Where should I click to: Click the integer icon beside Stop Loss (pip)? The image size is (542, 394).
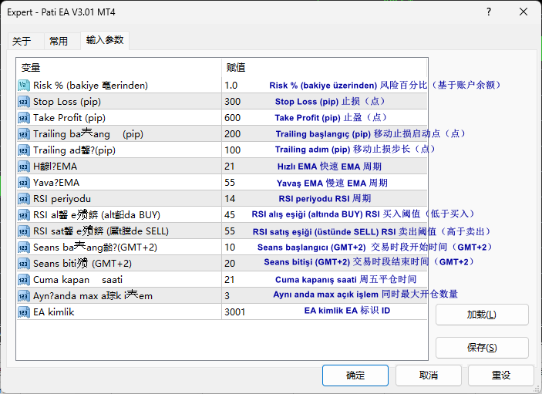tap(24, 102)
